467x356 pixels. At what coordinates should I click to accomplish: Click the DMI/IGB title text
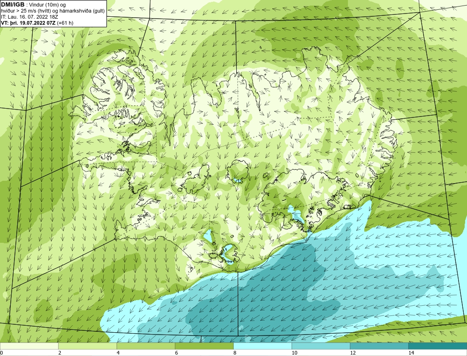[13, 5]
